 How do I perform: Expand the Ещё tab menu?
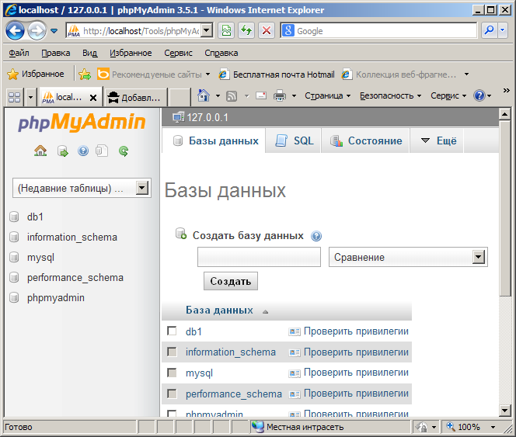(x=437, y=140)
